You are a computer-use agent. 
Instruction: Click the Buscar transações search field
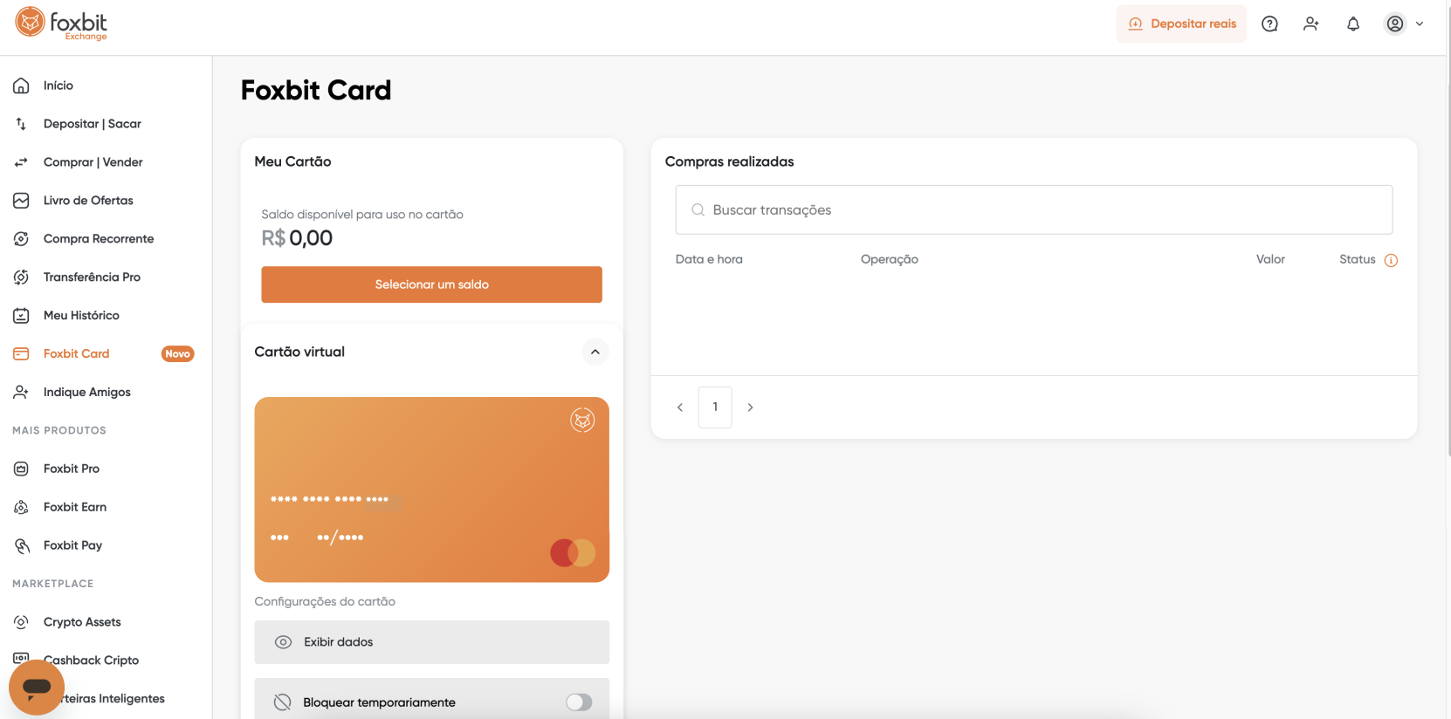tap(1034, 209)
